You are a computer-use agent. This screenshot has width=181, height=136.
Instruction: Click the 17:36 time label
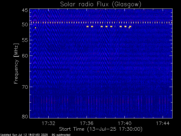pyautogui.click(x=87, y=124)
